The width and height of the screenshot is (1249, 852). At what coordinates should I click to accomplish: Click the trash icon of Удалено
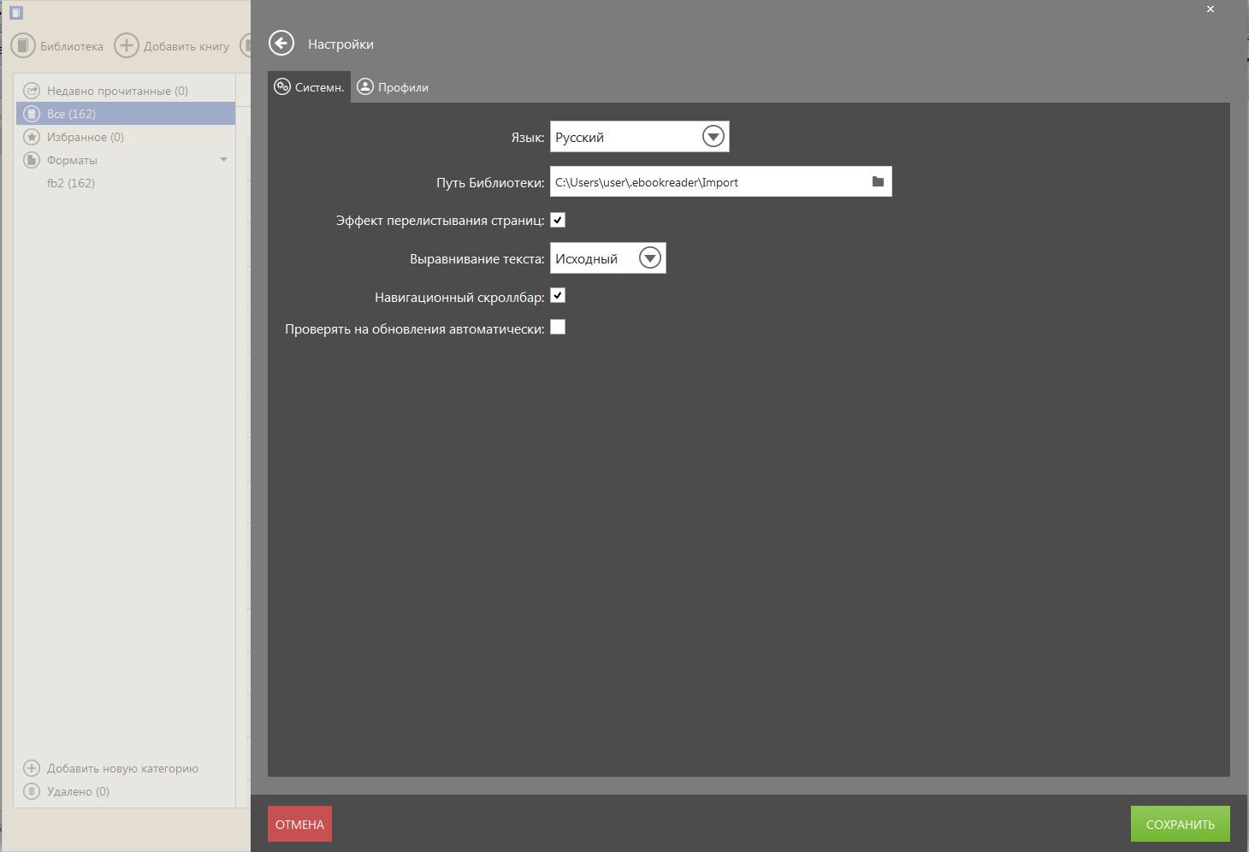pyautogui.click(x=32, y=791)
